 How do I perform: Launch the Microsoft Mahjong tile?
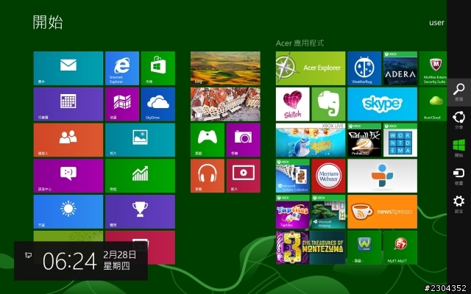click(x=329, y=212)
